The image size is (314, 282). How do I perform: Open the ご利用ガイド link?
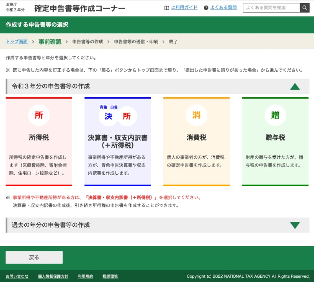tap(184, 8)
